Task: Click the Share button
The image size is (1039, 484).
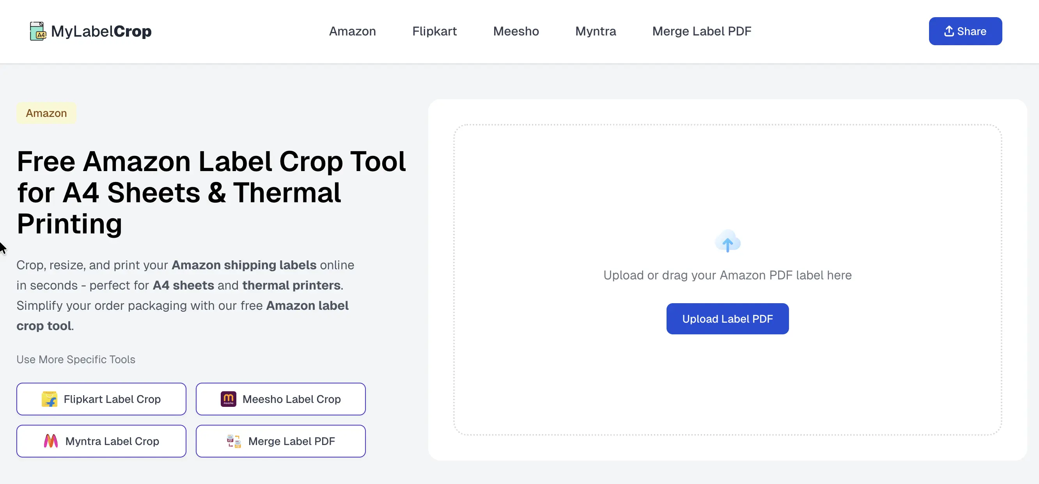Action: [x=965, y=31]
